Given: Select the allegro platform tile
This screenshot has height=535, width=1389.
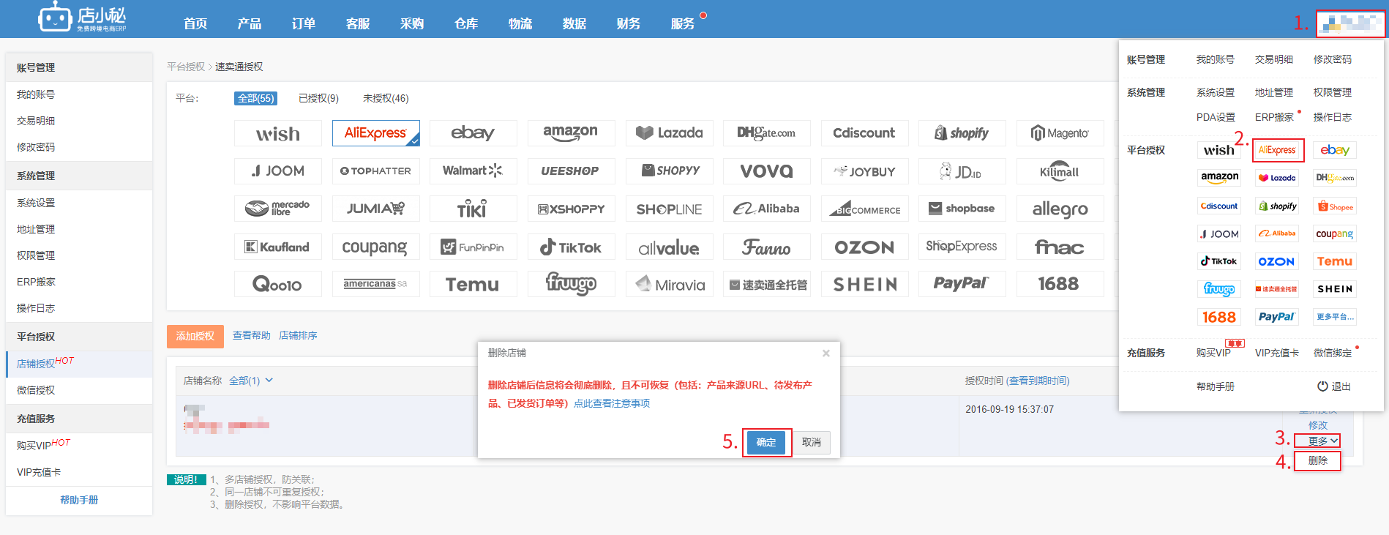Looking at the screenshot, I should (x=1060, y=209).
